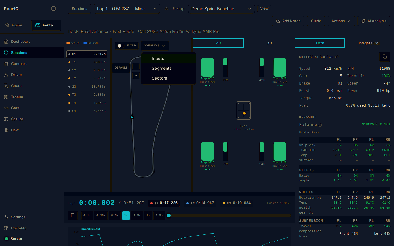This screenshot has height=246, width=394.
Task: Navigate to Tracks
Action: 32,97
